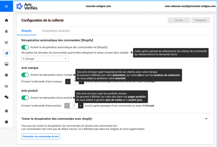This screenshot has width=217, height=147.
Task: Switch to the Paramètres Avancés tab
Action: tap(56, 31)
